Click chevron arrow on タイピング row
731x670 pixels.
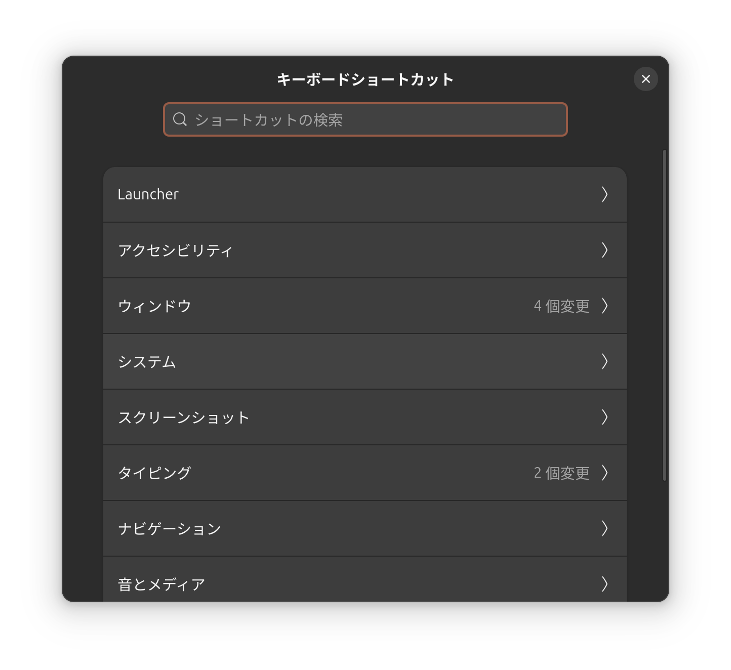pos(604,473)
